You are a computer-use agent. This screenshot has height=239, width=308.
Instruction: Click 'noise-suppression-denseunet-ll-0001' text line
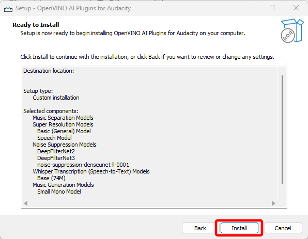pyautogui.click(x=83, y=165)
